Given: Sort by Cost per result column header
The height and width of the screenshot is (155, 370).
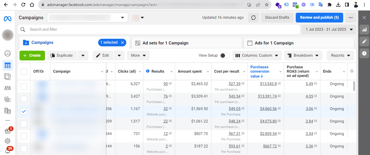Looking at the screenshot, I should (x=227, y=72).
